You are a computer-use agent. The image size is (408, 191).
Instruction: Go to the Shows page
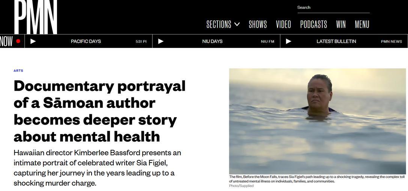tap(257, 24)
